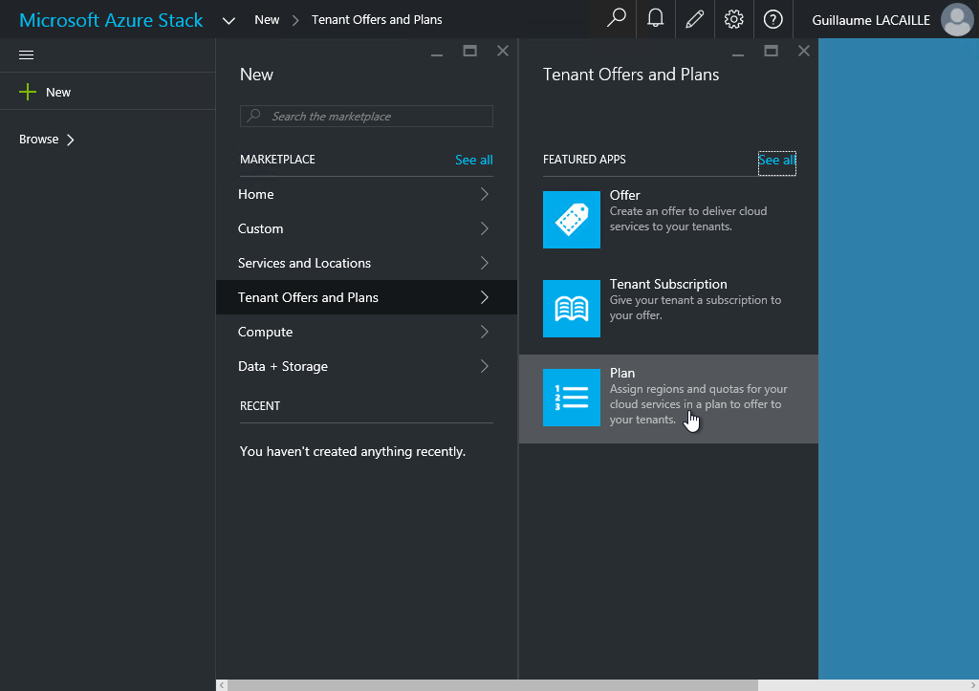Expand the Compute category chevron
Screen dimensions: 979x691
tap(485, 332)
